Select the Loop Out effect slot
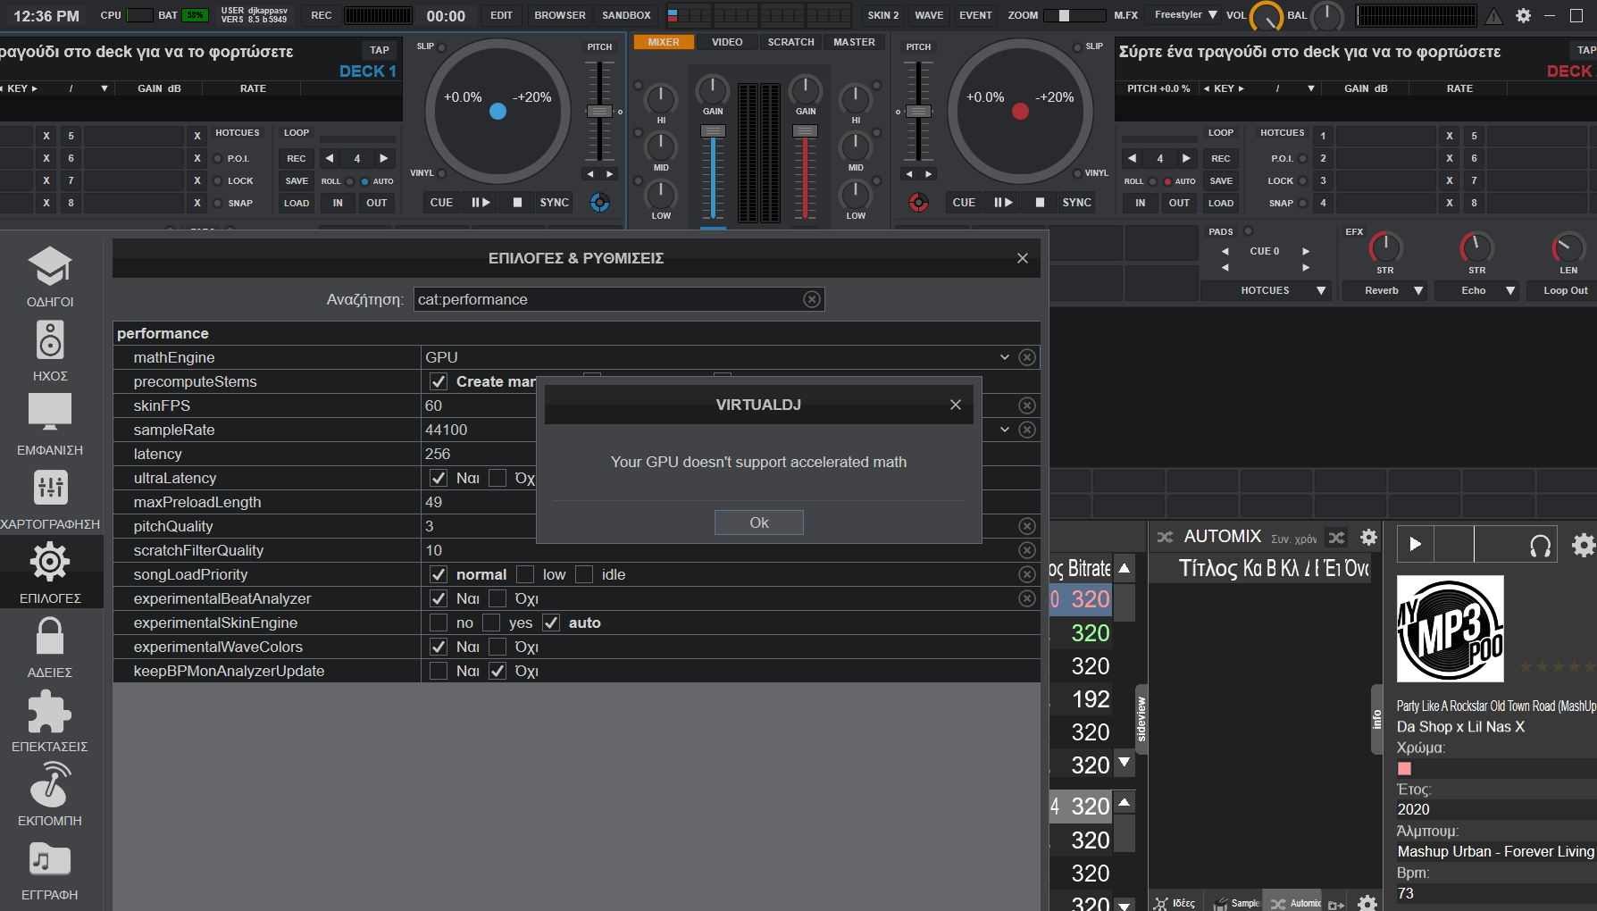This screenshot has width=1597, height=911. click(x=1565, y=290)
